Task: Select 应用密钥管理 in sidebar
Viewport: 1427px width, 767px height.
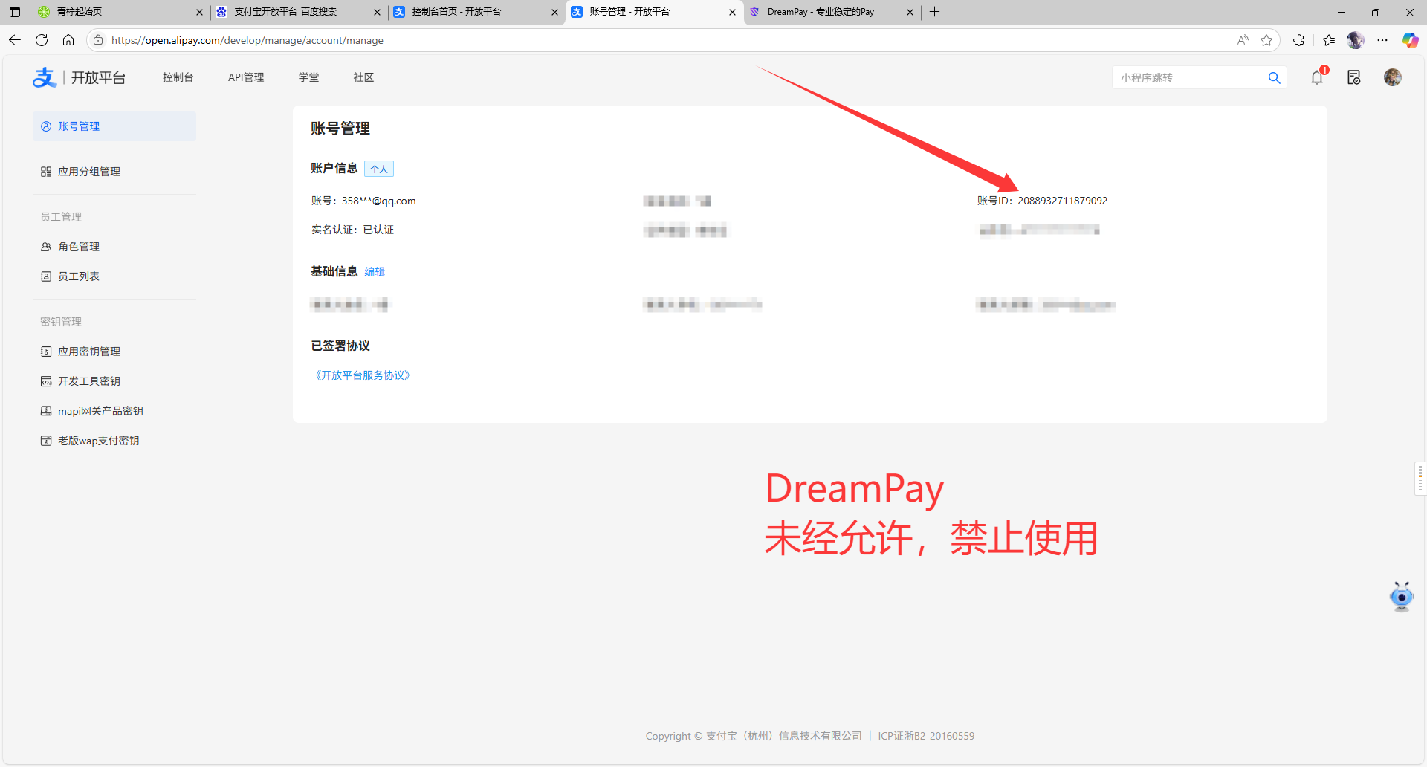Action: coord(89,352)
